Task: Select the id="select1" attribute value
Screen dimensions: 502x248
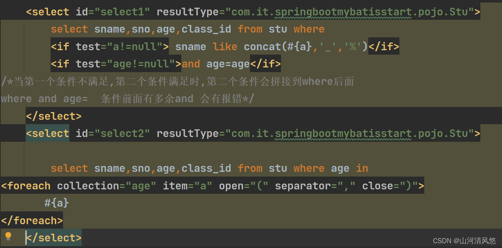Action: coord(123,11)
